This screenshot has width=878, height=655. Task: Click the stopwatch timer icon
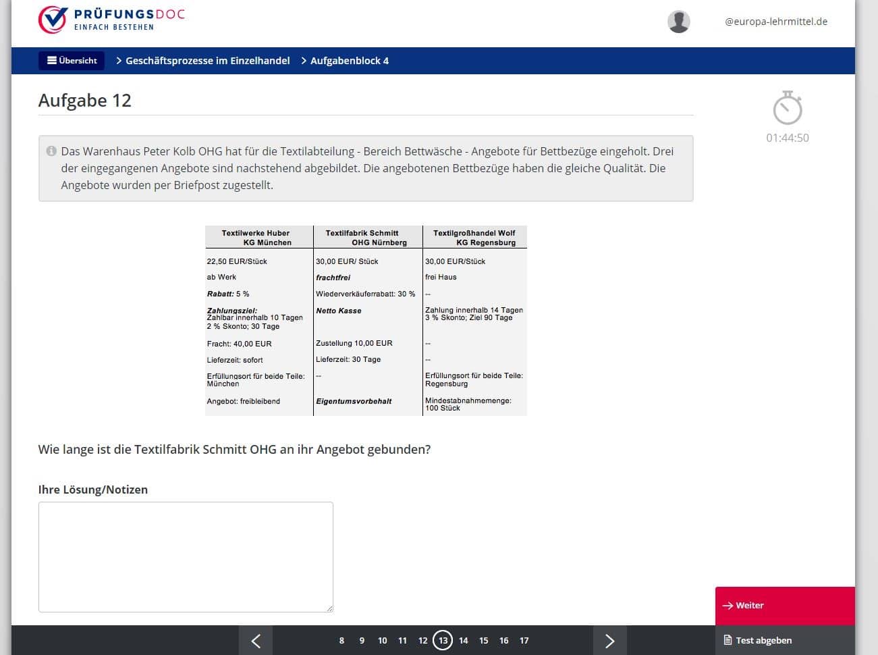coord(787,109)
